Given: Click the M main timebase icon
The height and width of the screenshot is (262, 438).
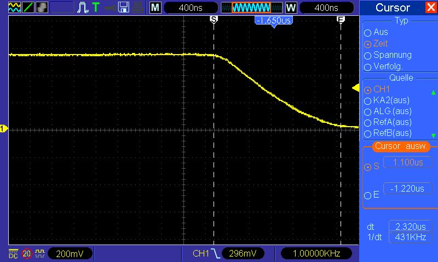Looking at the screenshot, I should 155,8.
